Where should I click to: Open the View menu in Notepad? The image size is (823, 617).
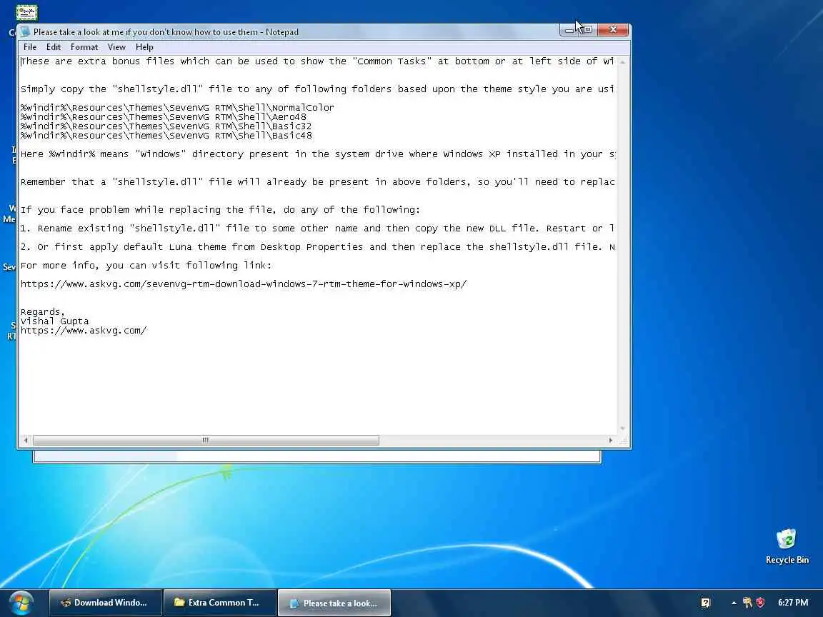(x=116, y=47)
